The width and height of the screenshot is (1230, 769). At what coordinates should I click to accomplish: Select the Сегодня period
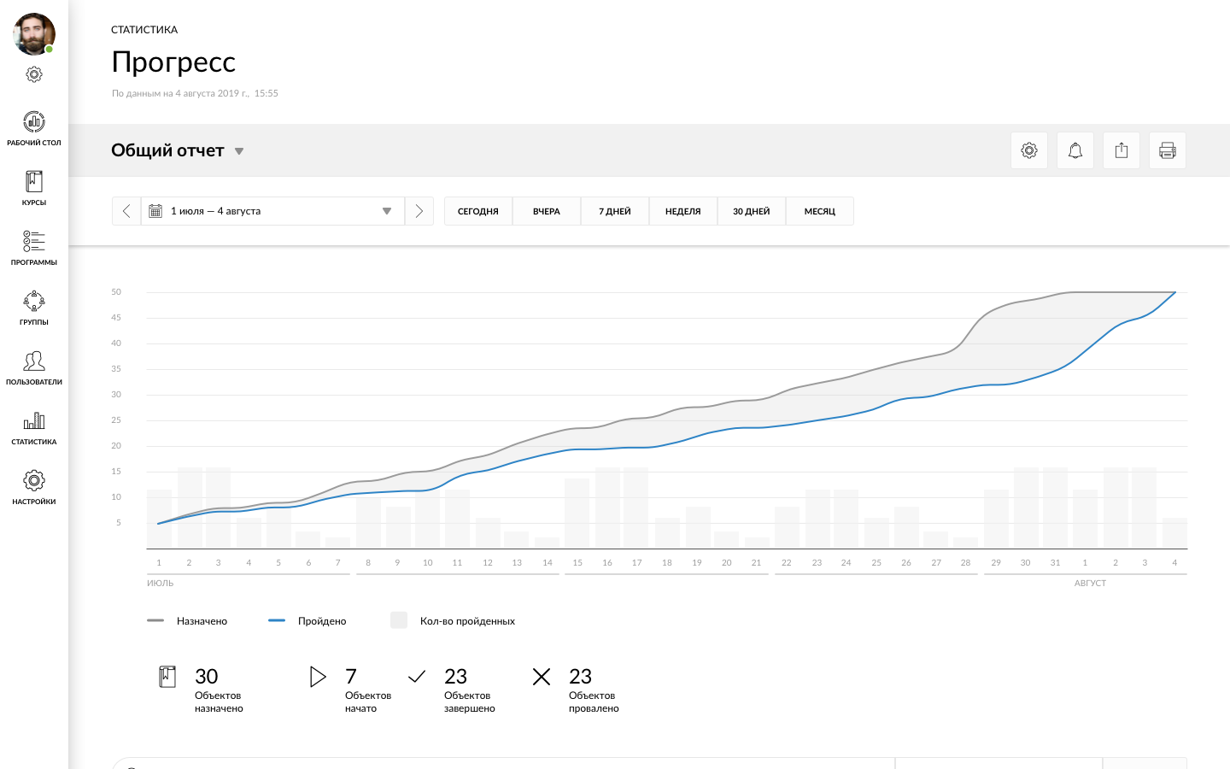478,211
